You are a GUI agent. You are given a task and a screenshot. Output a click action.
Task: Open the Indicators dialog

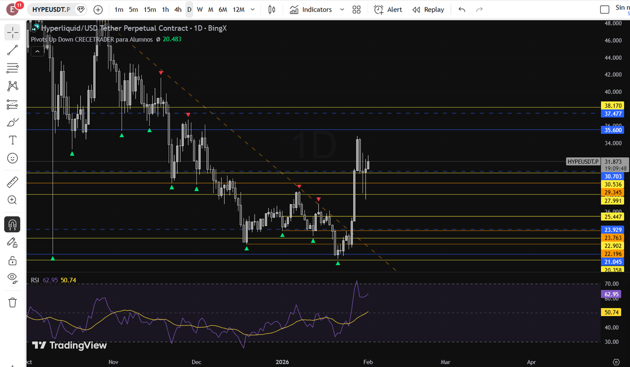pos(311,9)
